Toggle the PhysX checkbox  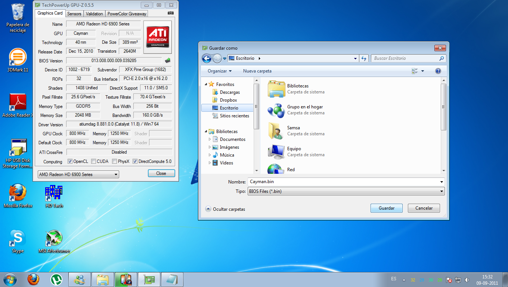115,161
